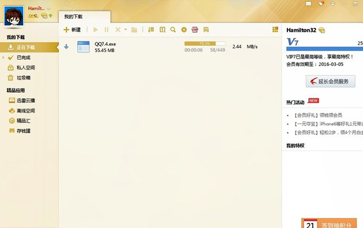Open 已完成 completed list
The width and height of the screenshot is (363, 228).
pos(23,58)
